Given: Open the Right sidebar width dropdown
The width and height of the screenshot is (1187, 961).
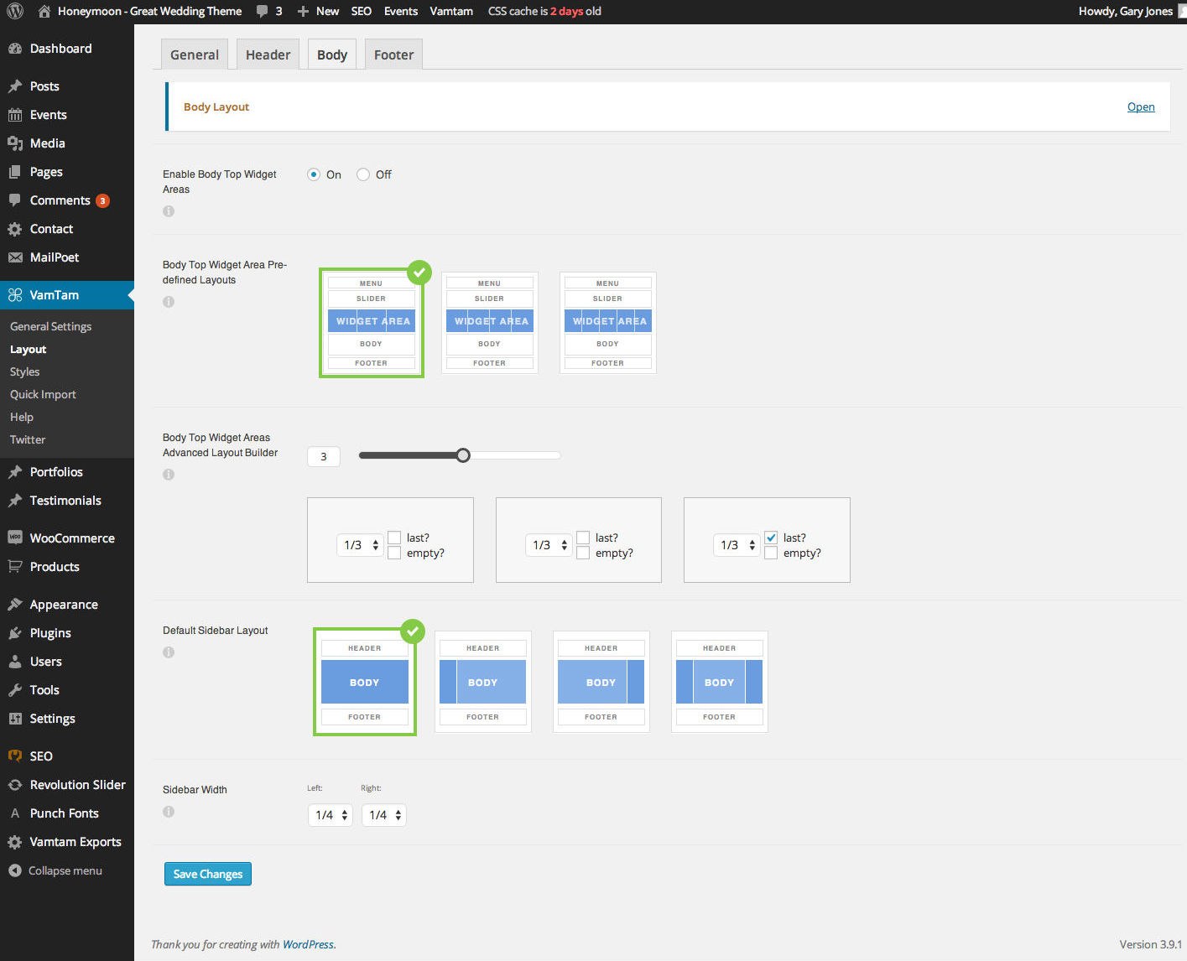Looking at the screenshot, I should (x=383, y=815).
